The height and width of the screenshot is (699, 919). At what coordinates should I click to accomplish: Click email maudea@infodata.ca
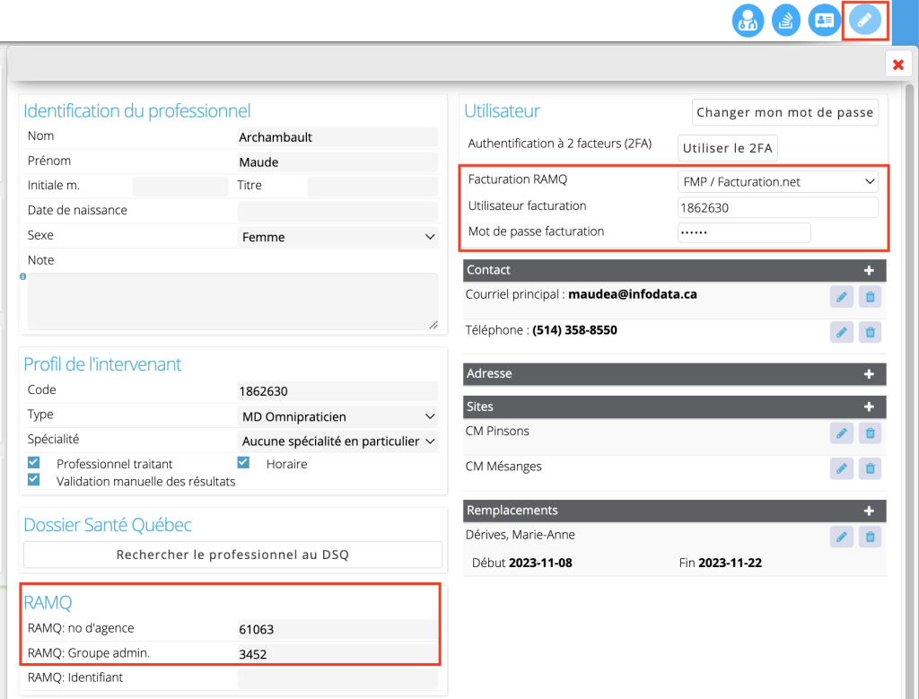pos(633,294)
